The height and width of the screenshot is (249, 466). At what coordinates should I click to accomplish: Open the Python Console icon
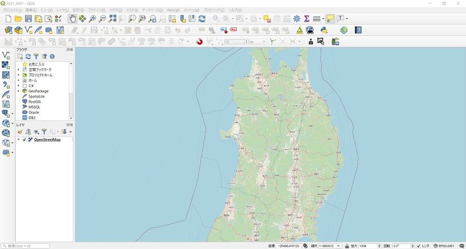pos(324,30)
